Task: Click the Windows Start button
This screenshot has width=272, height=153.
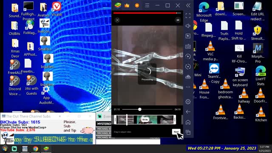Action: [x=5, y=149]
